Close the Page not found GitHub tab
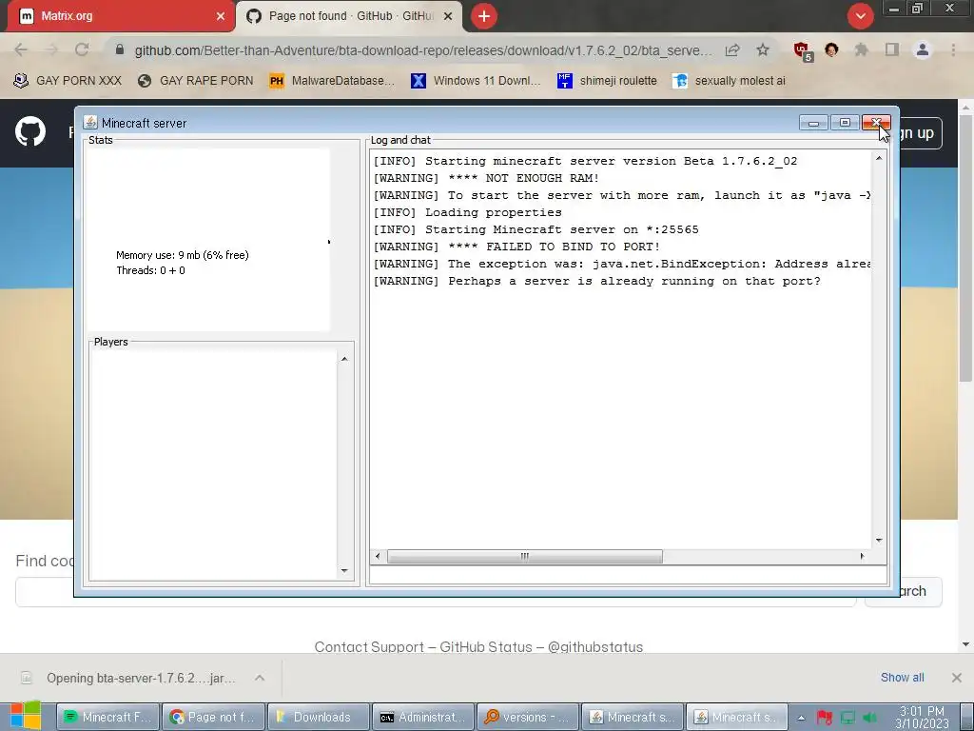This screenshot has height=731, width=974. (x=448, y=16)
